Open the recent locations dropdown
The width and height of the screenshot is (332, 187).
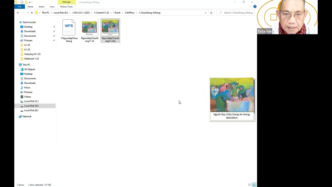(27, 13)
